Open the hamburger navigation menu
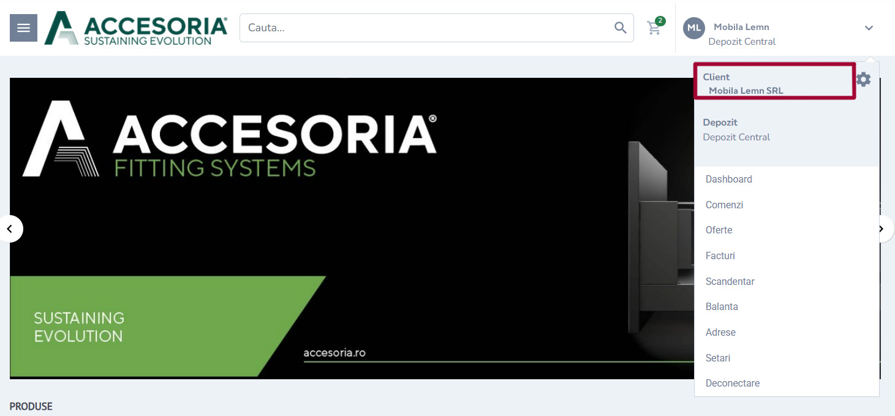 pos(23,28)
